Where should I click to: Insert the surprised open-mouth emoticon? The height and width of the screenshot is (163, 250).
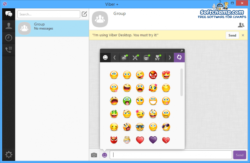coord(140,88)
